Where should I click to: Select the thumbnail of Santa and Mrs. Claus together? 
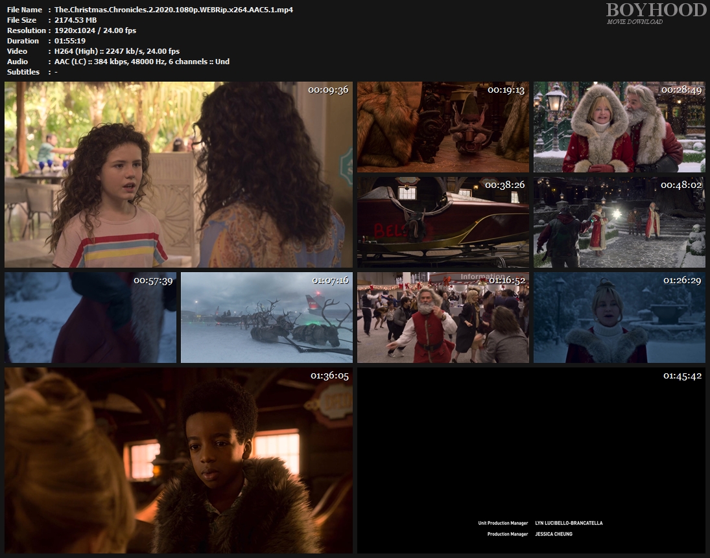[x=619, y=127]
